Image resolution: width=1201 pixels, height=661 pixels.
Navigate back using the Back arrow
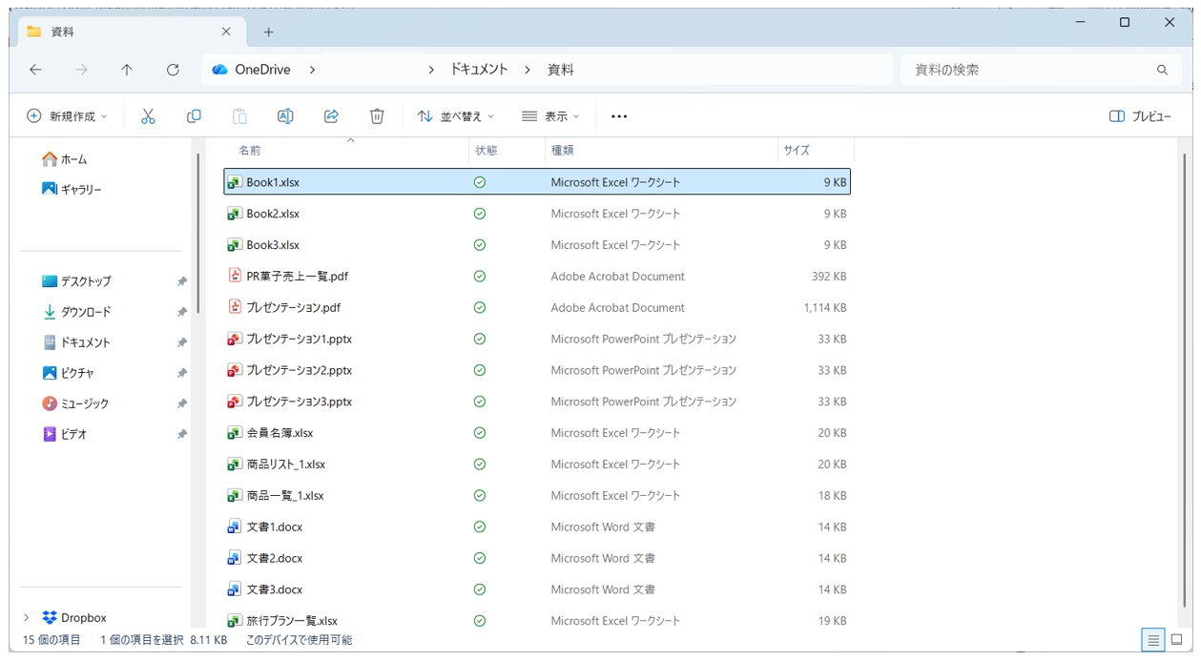click(x=35, y=70)
